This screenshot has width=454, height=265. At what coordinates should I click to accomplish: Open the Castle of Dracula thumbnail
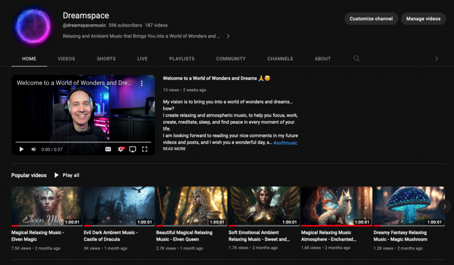point(119,206)
